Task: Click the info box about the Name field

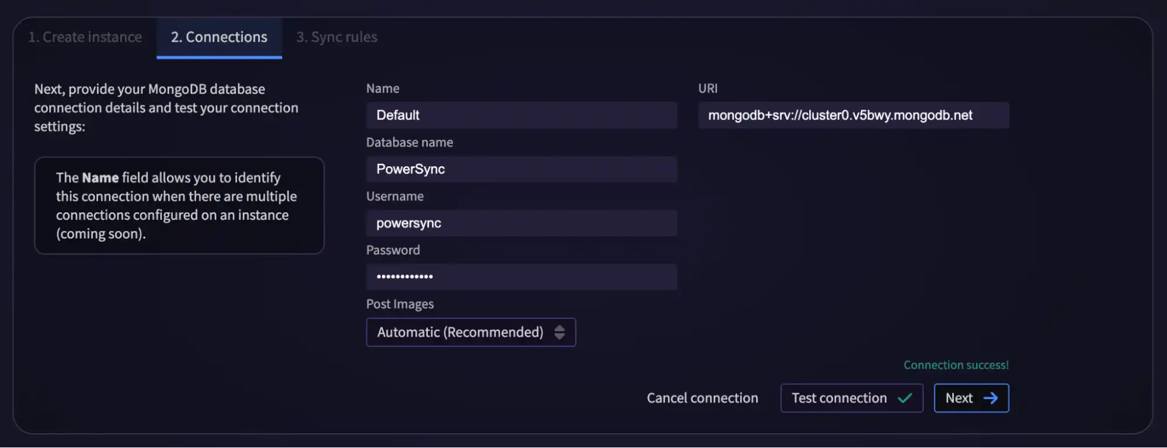Action: (x=179, y=205)
